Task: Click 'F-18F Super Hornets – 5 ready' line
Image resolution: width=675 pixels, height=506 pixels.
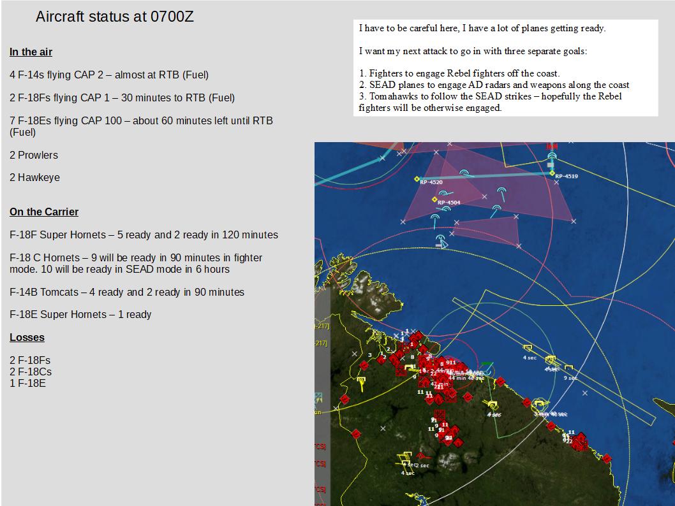Action: point(144,235)
